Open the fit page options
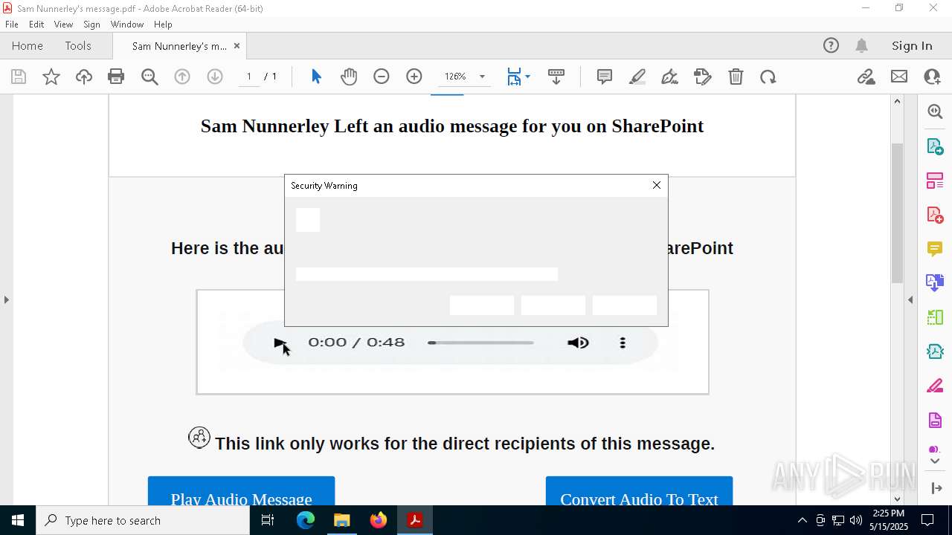The height and width of the screenshot is (535, 952). (518, 77)
